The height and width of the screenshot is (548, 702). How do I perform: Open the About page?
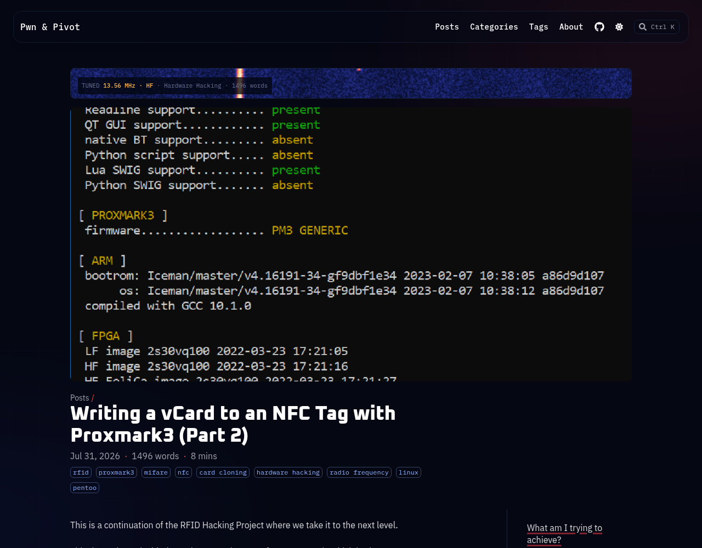[571, 27]
